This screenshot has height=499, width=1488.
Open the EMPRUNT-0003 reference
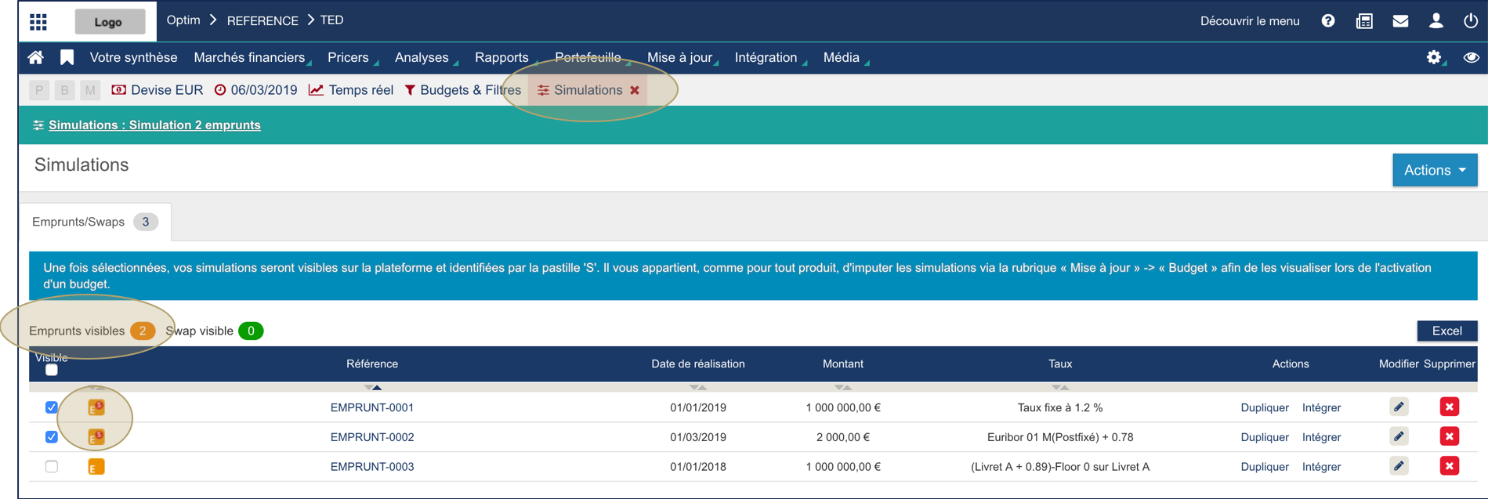(x=372, y=467)
